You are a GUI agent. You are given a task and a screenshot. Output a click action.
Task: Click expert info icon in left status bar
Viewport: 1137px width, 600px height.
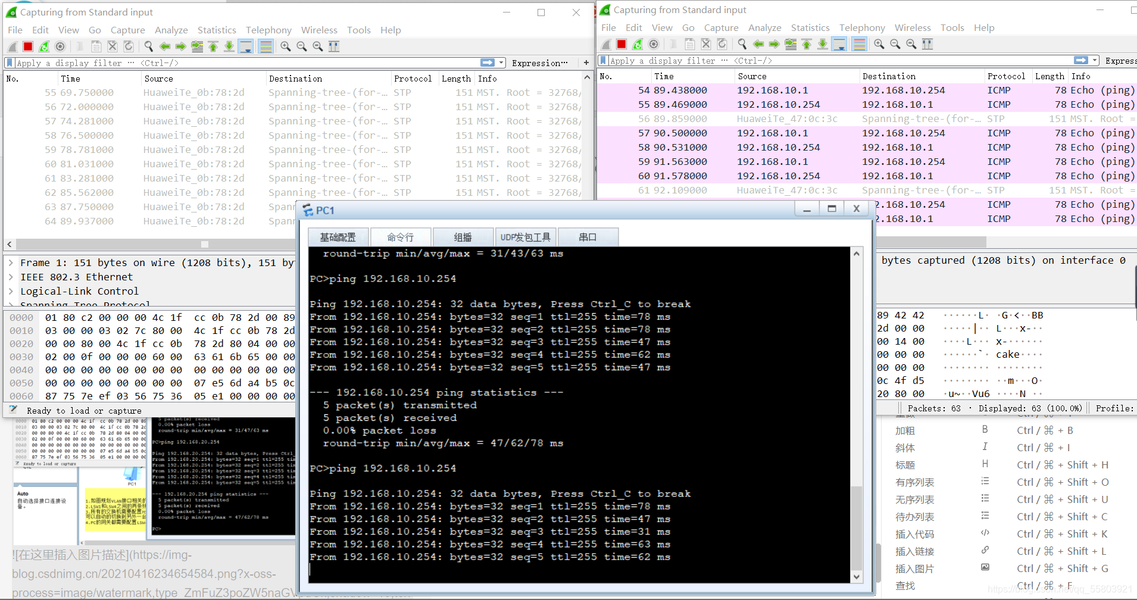coord(13,410)
